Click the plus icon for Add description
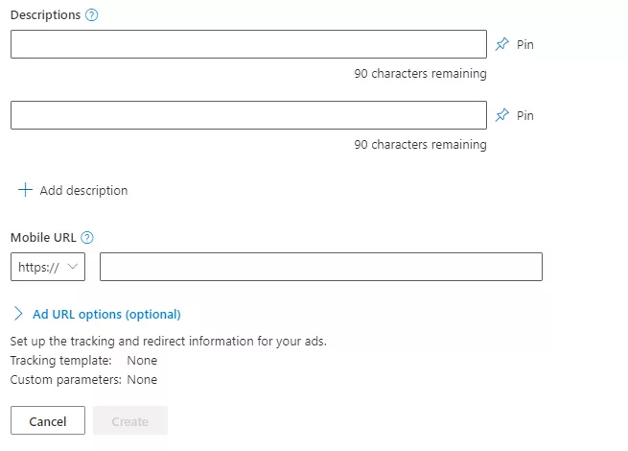This screenshot has height=451, width=628. coord(25,190)
